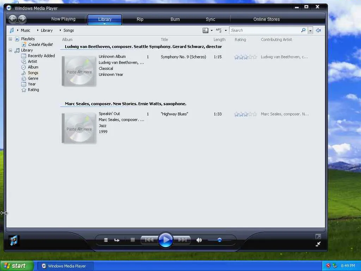Rate Symphony No. 9 (Scherzo) stars
Image resolution: width=361 pixels, height=271 pixels.
coord(245,57)
